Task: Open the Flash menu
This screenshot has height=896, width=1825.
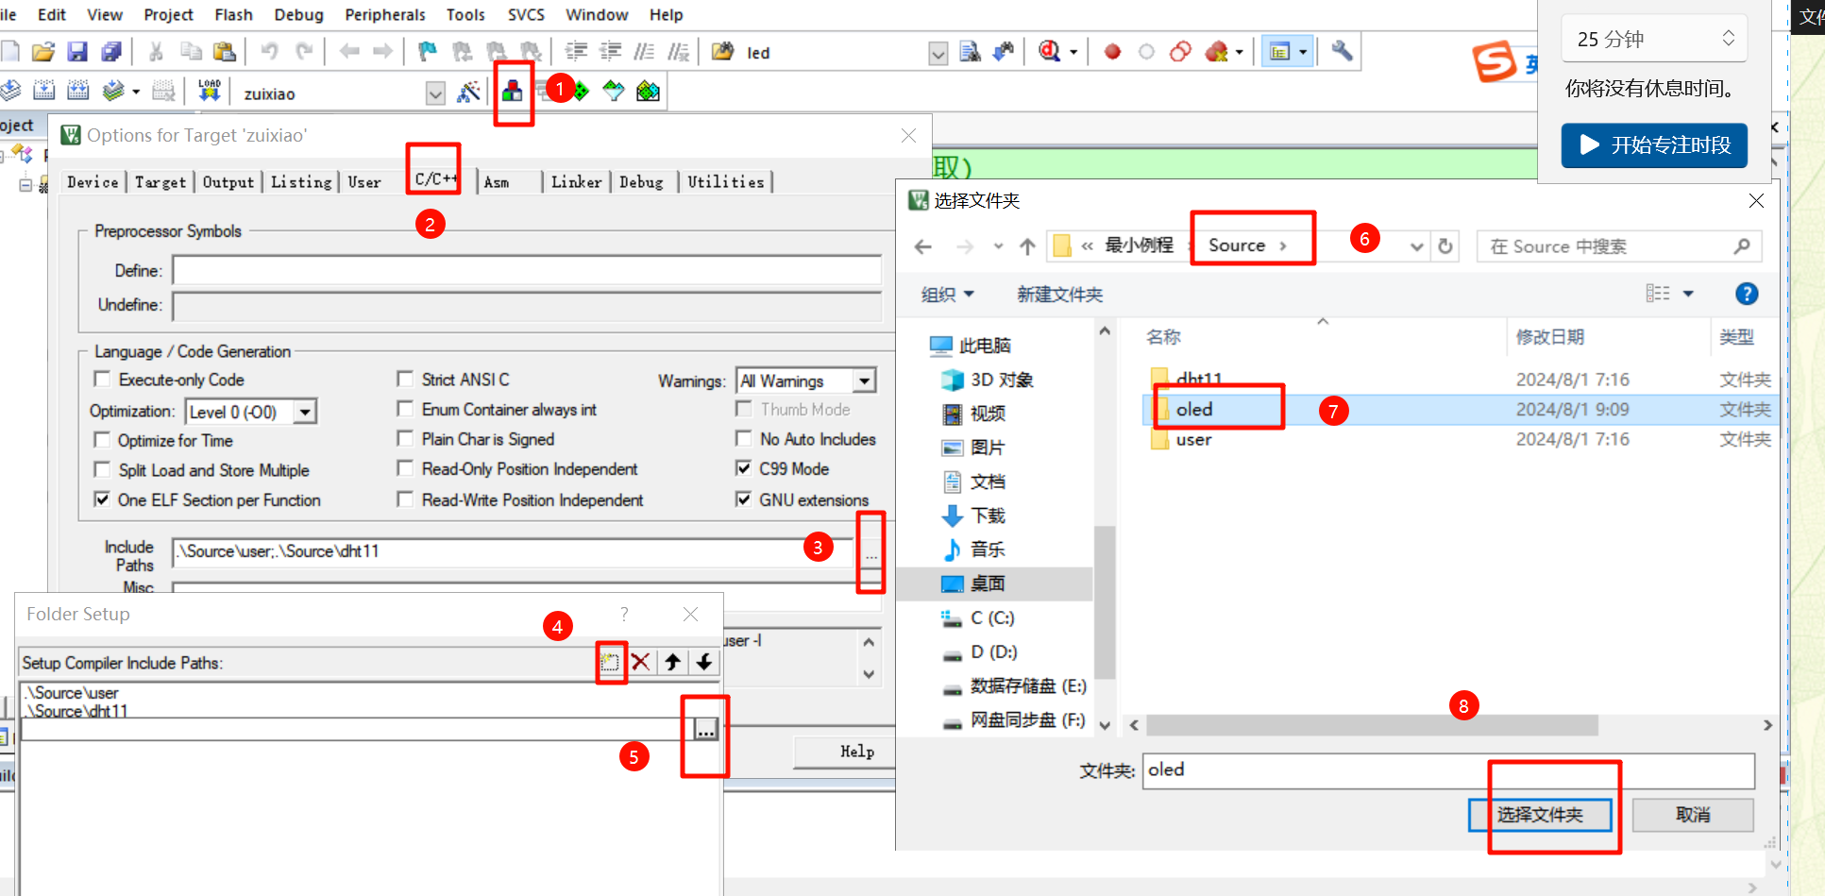Action: click(x=233, y=14)
